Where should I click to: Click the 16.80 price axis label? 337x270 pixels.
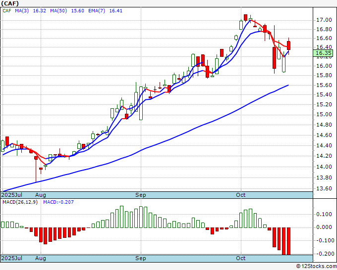point(324,29)
